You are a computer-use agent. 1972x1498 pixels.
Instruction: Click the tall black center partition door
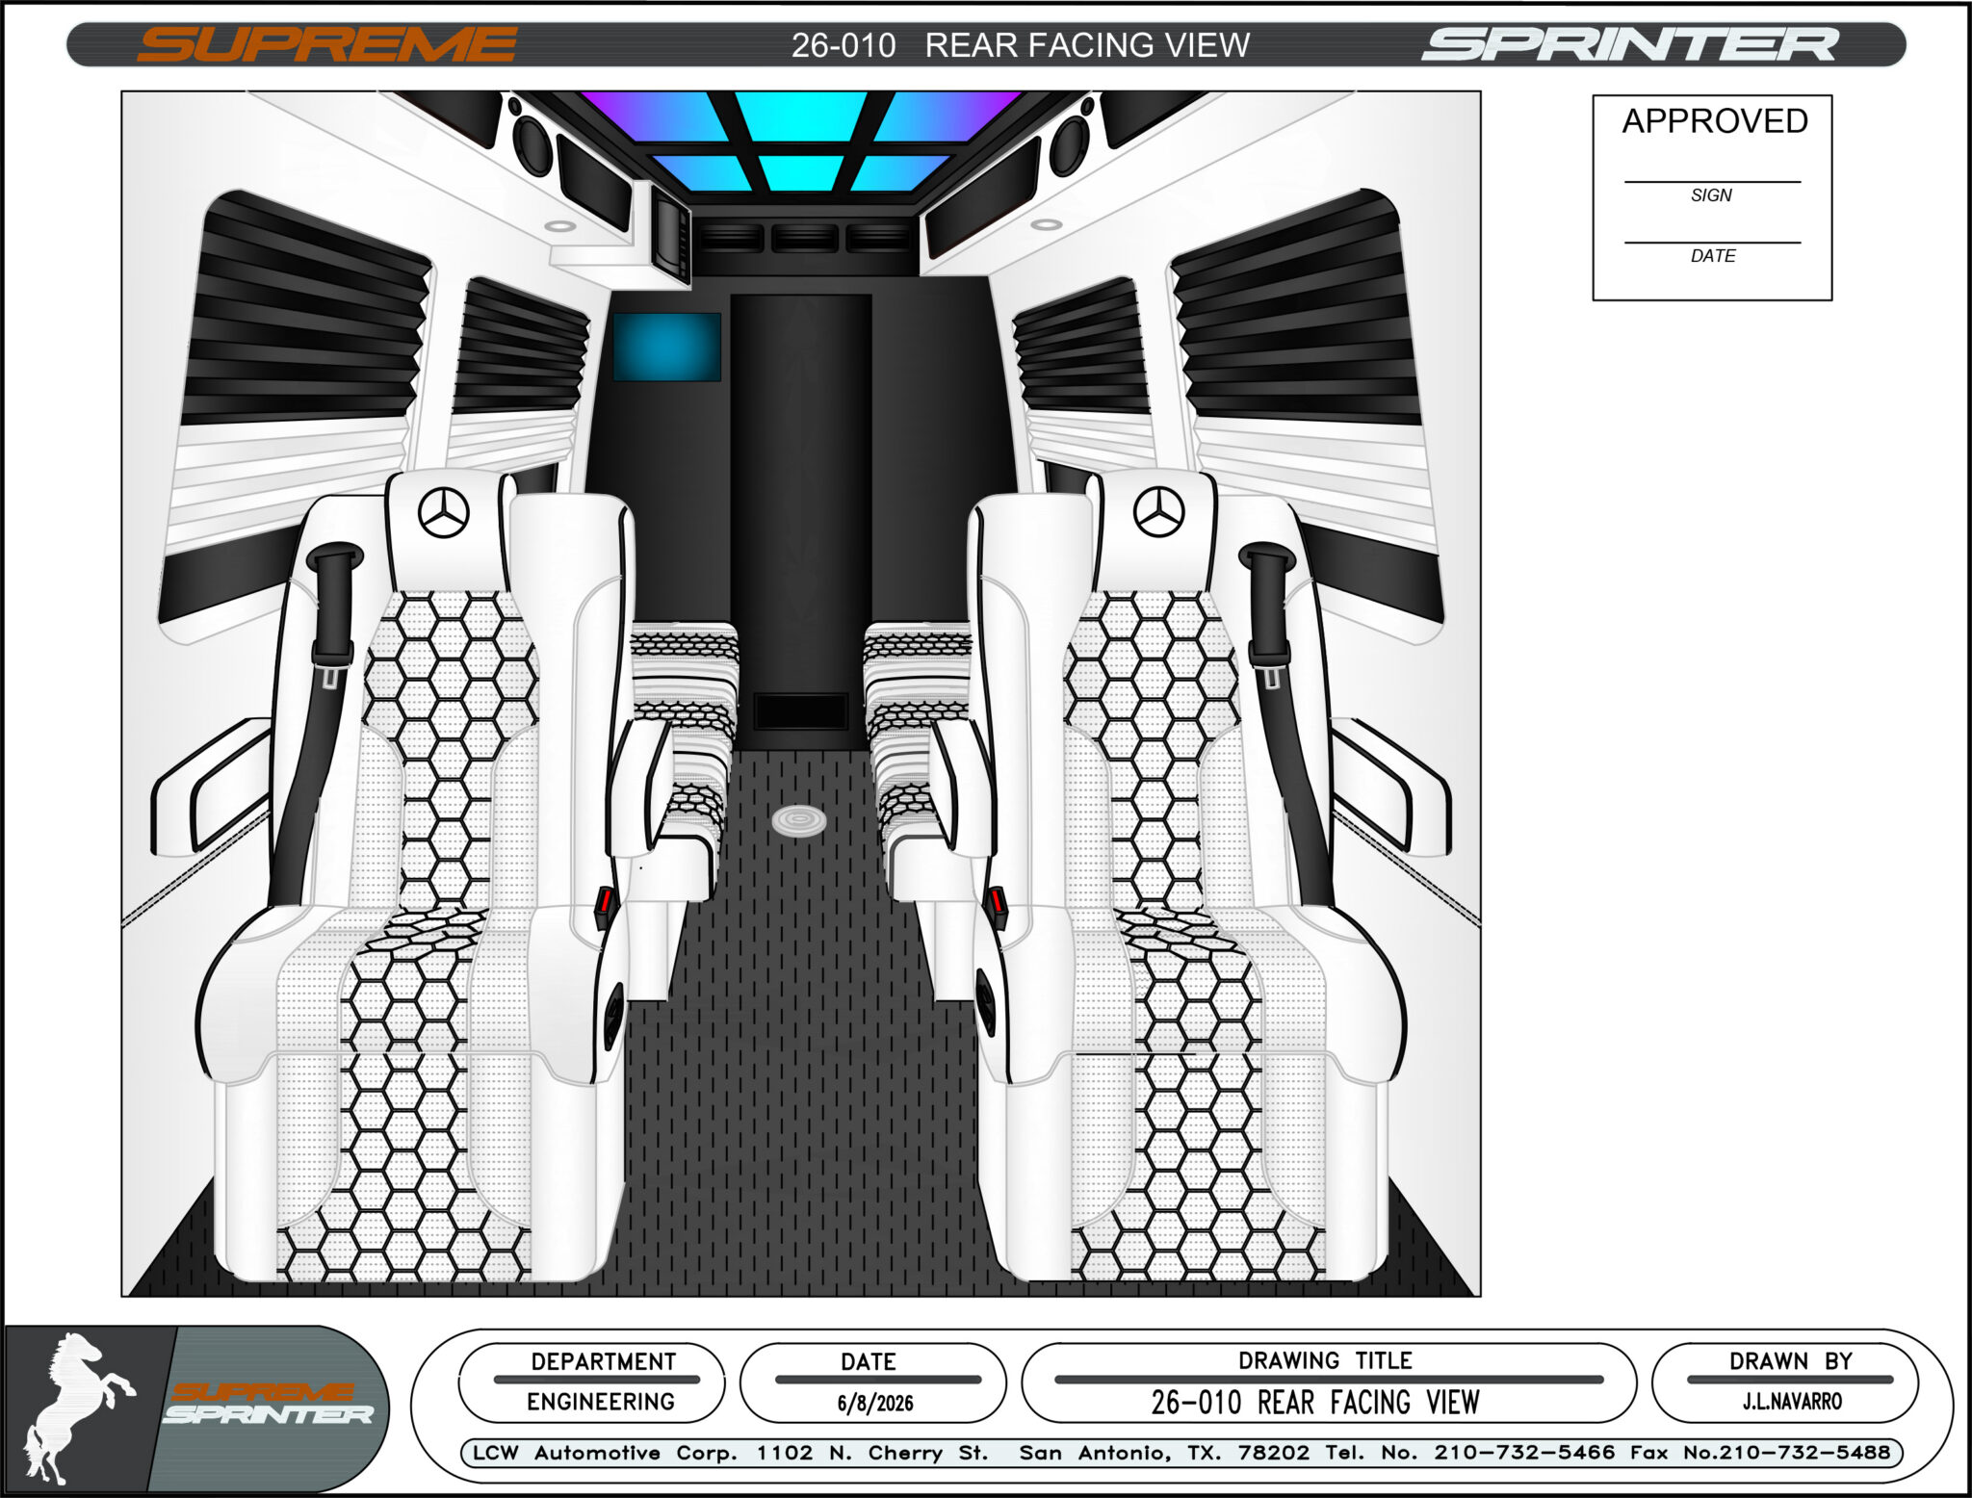(x=801, y=521)
